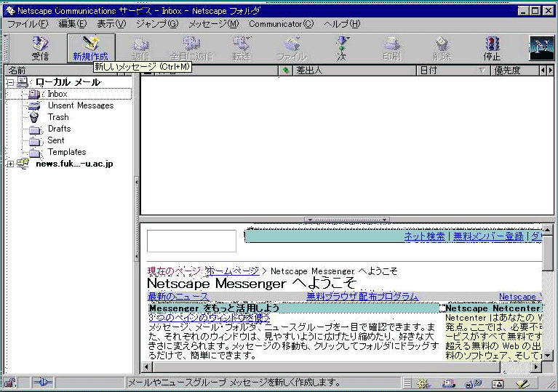Open the ファイル(F) menu
This screenshot has height=392, width=558.
point(28,24)
